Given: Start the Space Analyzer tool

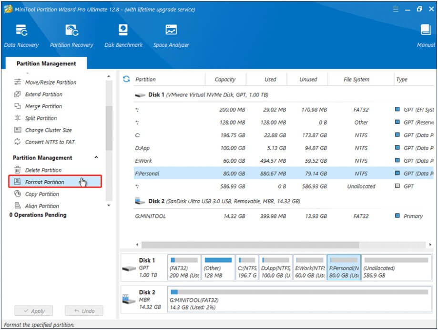Looking at the screenshot, I should coord(171,36).
